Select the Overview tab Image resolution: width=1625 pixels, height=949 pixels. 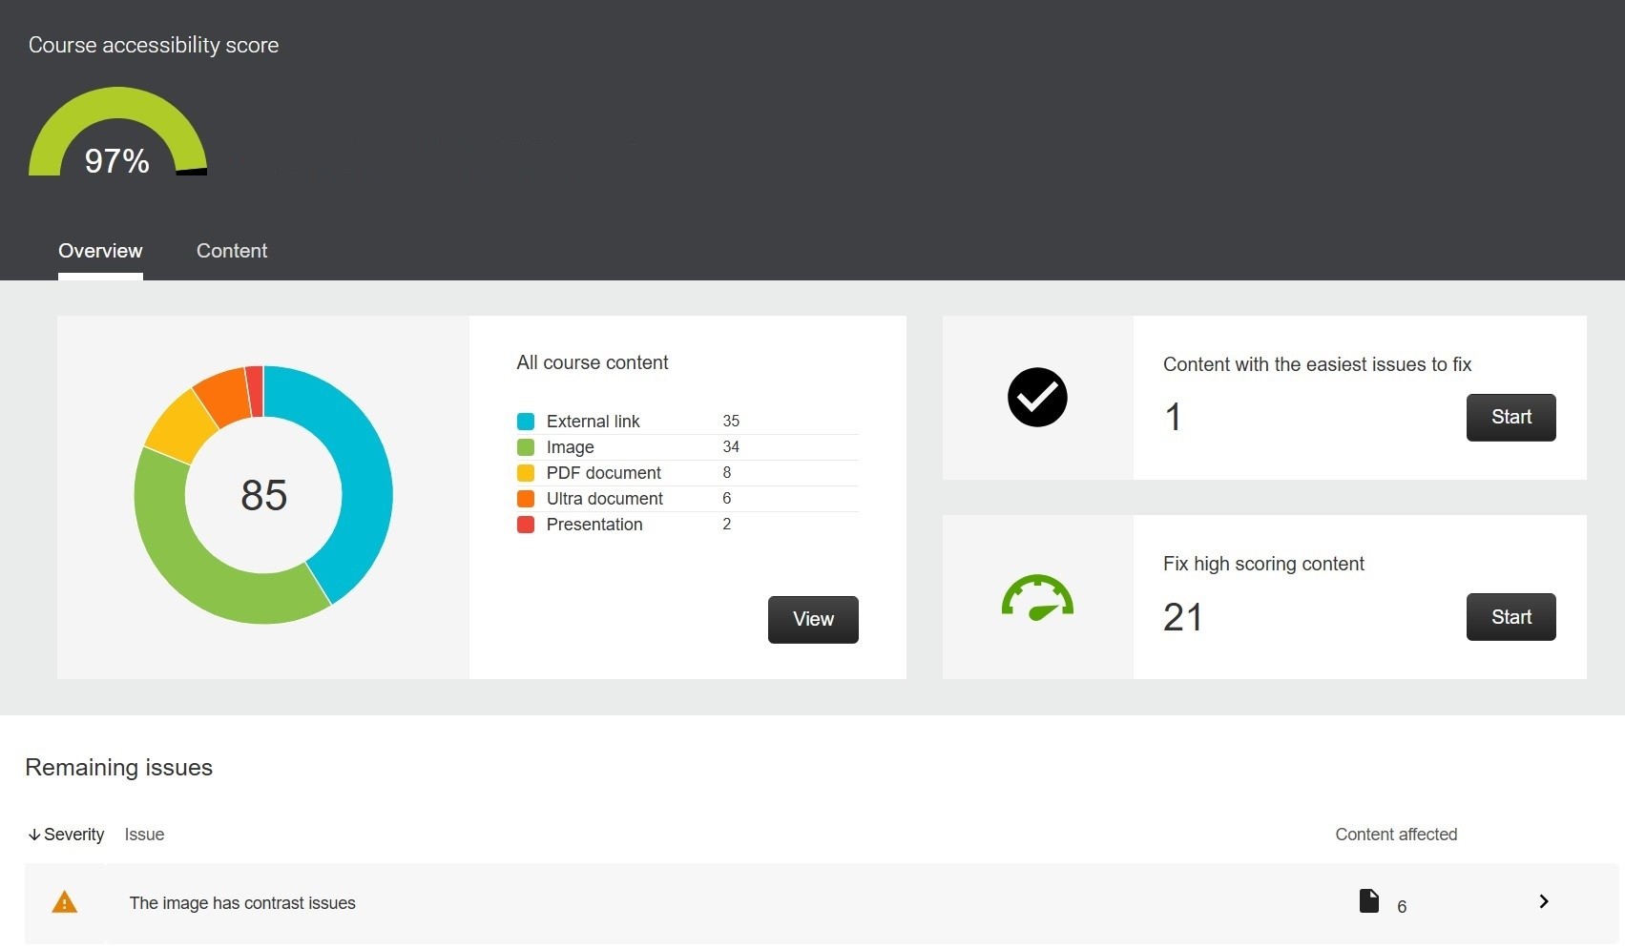(99, 251)
